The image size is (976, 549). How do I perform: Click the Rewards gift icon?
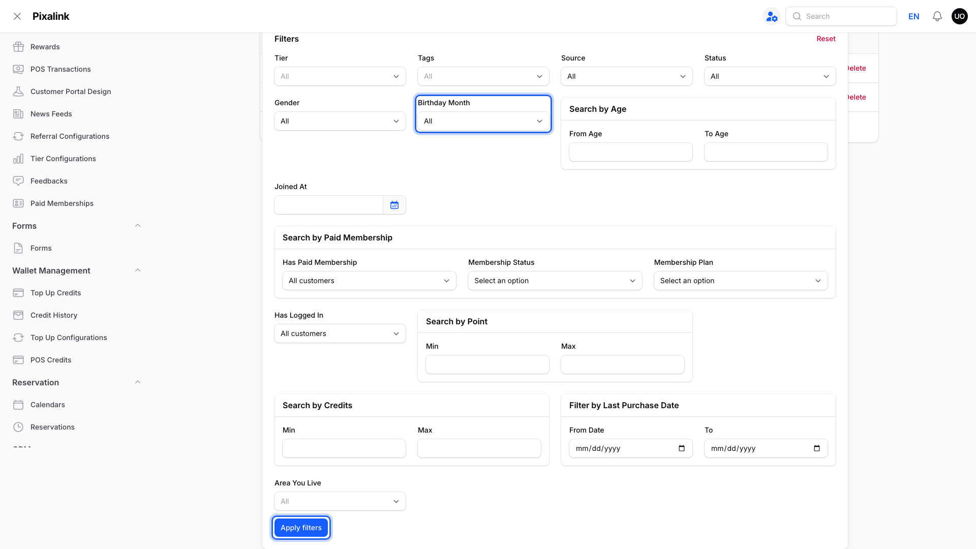[18, 47]
